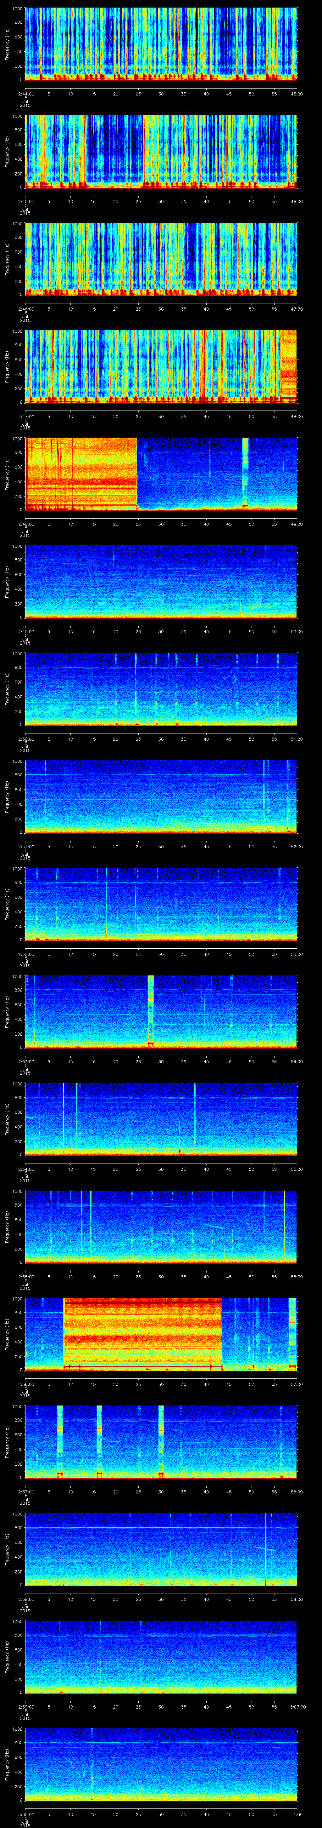
Task: Click the '2:52:00' start time label
Action: pyautogui.click(x=25, y=954)
